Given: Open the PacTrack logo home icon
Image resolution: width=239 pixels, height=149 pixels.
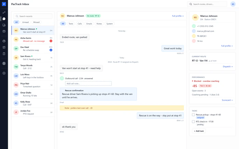Looking at the screenshot, I should coord(4,4).
